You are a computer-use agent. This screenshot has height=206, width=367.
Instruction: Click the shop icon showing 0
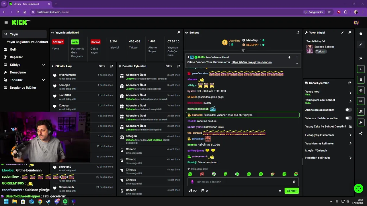point(204,191)
